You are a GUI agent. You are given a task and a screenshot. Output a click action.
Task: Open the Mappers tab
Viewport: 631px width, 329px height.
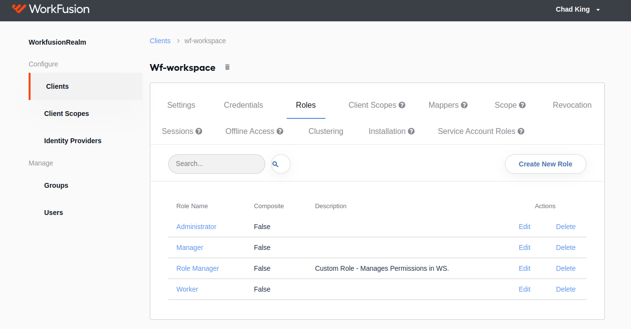(444, 105)
